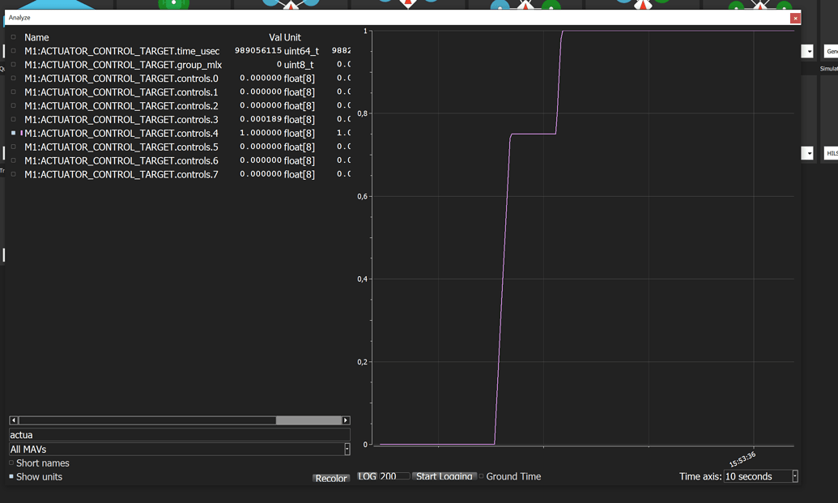The height and width of the screenshot is (503, 838).
Task: Toggle the Short names checkbox
Action: point(11,463)
